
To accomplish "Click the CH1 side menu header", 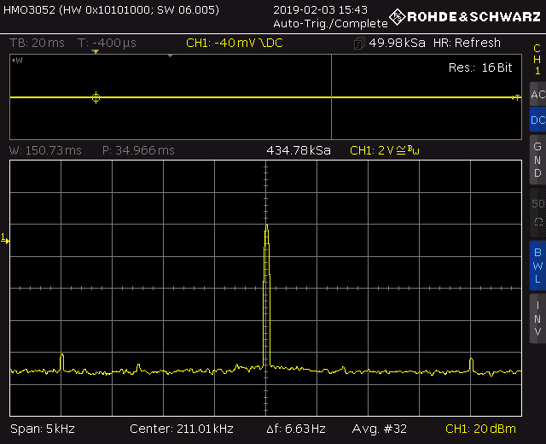I will [537, 60].
